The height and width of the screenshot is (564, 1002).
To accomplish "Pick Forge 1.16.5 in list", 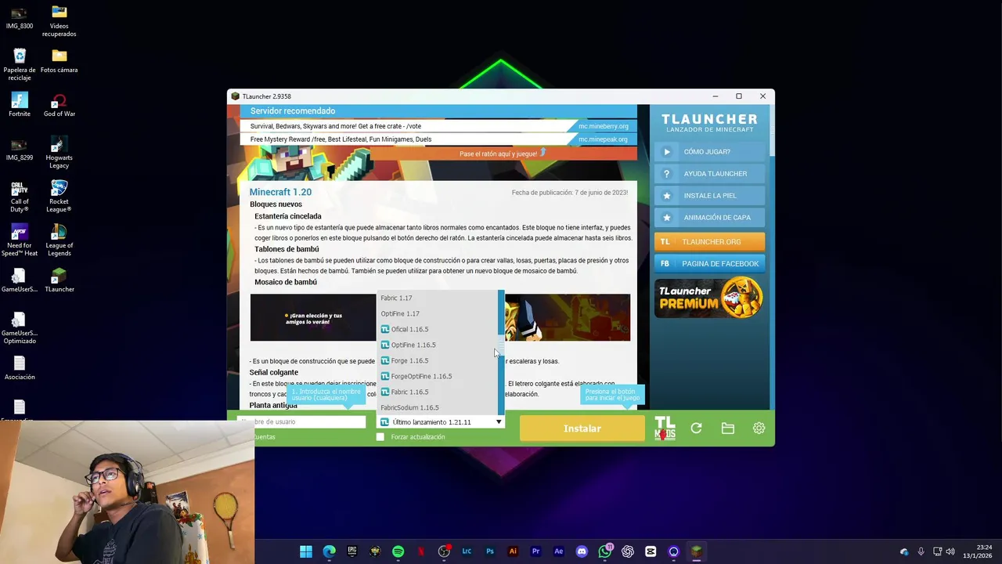I will (x=438, y=360).
